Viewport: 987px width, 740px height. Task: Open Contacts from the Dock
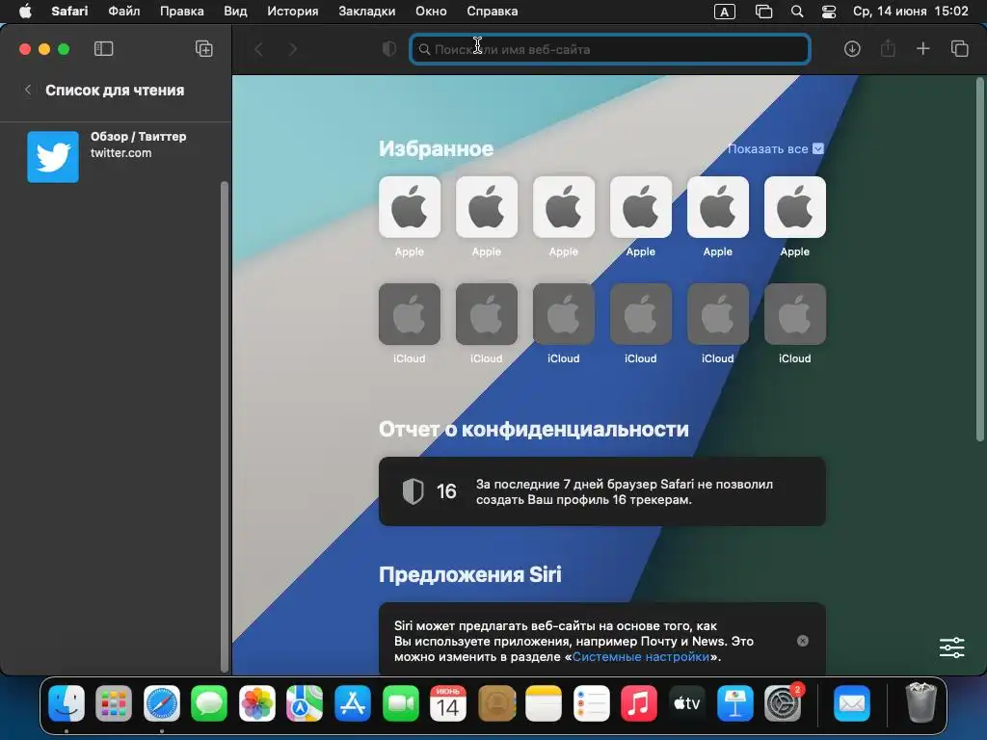tap(496, 702)
